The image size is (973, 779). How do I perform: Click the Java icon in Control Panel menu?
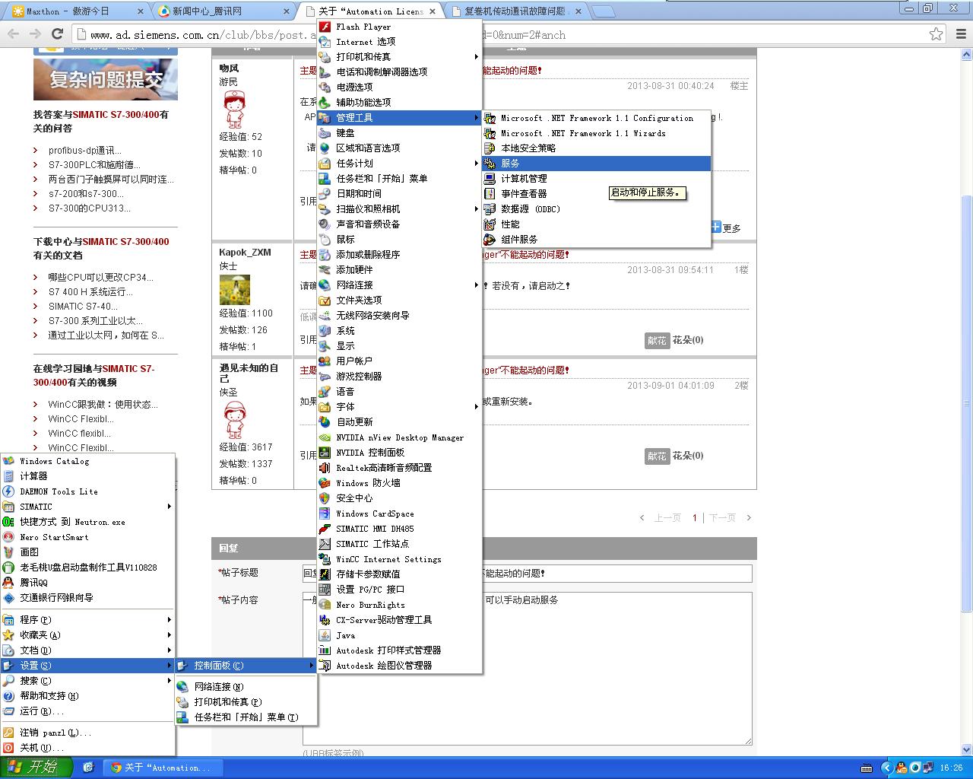[x=325, y=635]
